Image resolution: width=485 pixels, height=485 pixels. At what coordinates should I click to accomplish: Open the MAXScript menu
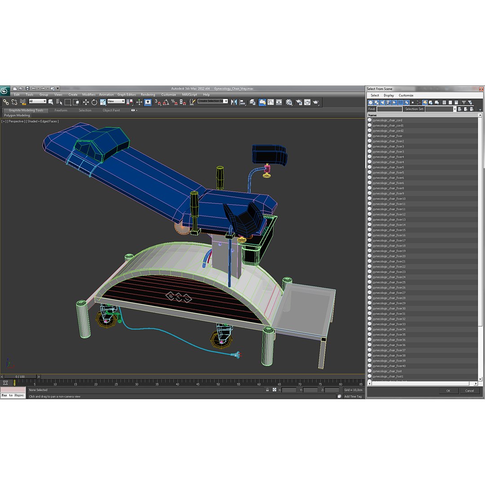click(x=190, y=95)
